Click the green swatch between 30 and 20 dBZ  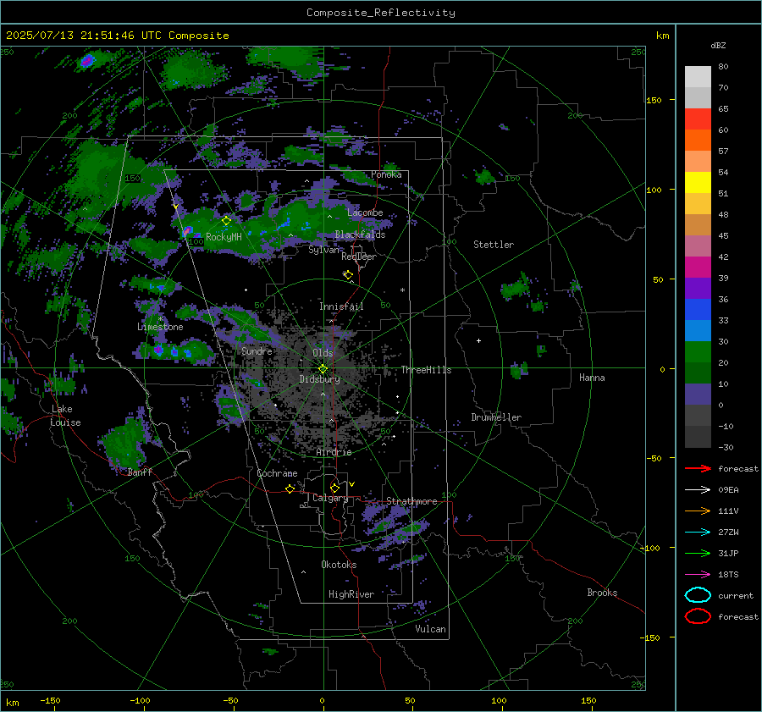click(698, 352)
